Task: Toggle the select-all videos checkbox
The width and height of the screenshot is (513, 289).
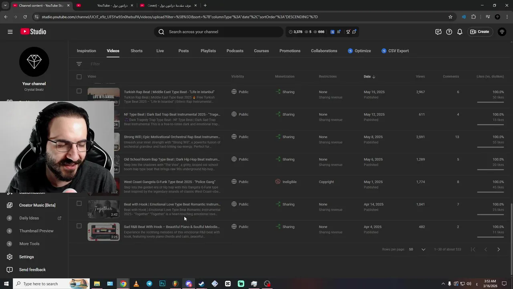Action: tap(79, 77)
